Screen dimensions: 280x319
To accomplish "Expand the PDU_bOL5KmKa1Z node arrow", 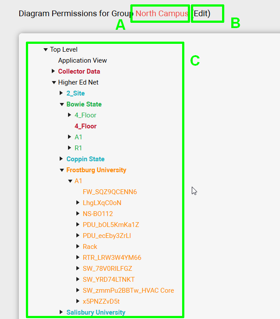I will tap(78, 225).
